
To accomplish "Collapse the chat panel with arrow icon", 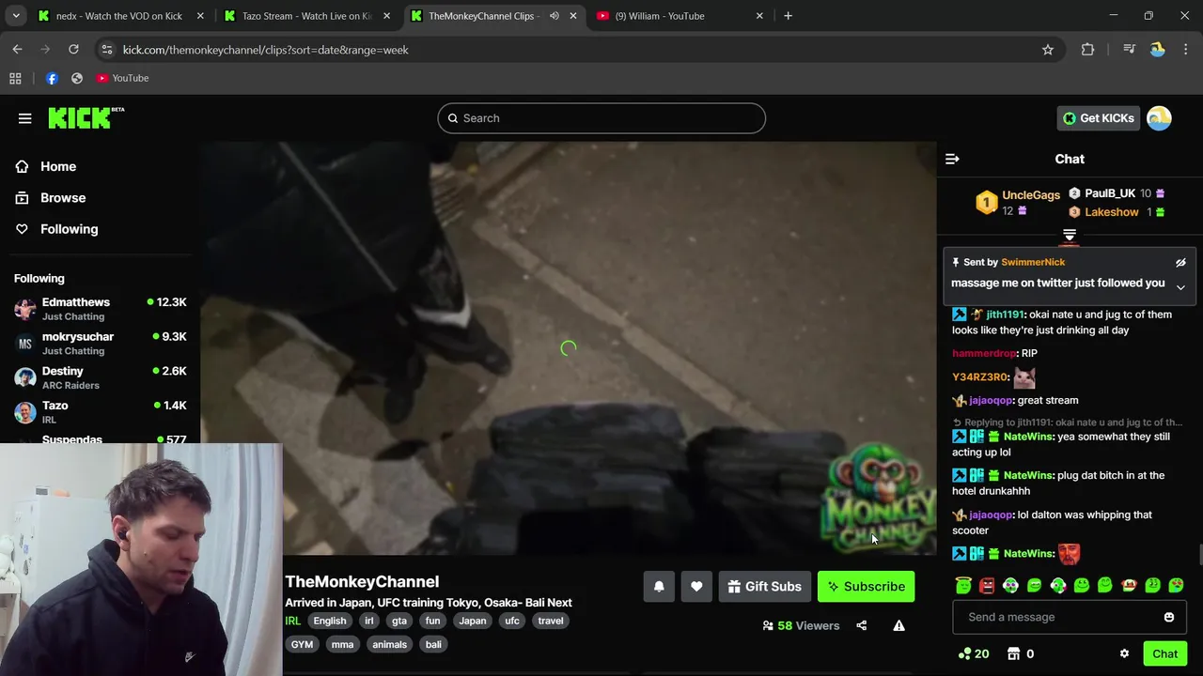I will [952, 159].
